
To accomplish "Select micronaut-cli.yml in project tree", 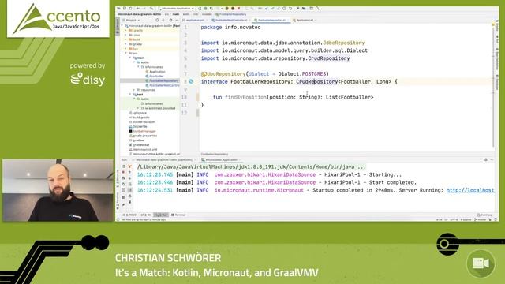I will click(x=145, y=149).
